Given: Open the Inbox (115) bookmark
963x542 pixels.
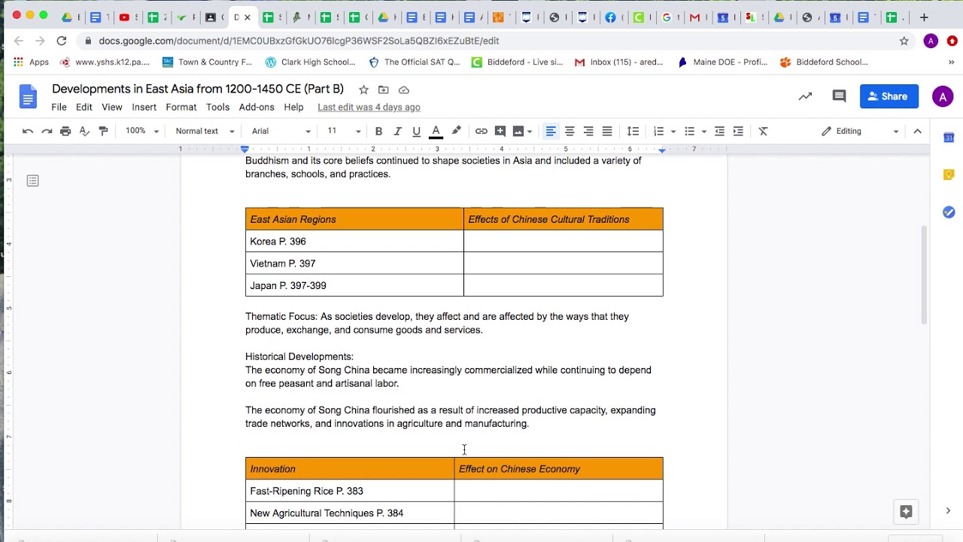Looking at the screenshot, I should click(x=618, y=62).
